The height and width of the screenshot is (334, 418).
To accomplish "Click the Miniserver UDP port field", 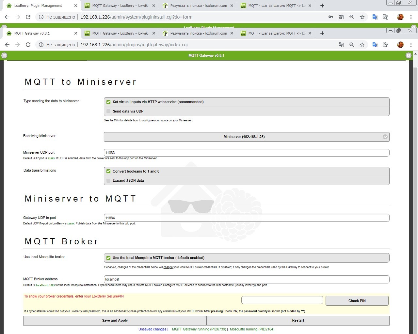I will pyautogui.click(x=247, y=153).
